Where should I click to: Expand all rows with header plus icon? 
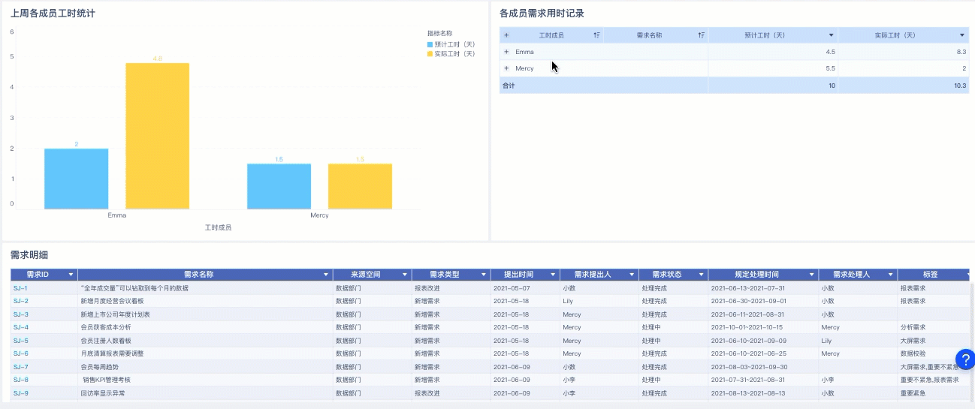pyautogui.click(x=506, y=35)
